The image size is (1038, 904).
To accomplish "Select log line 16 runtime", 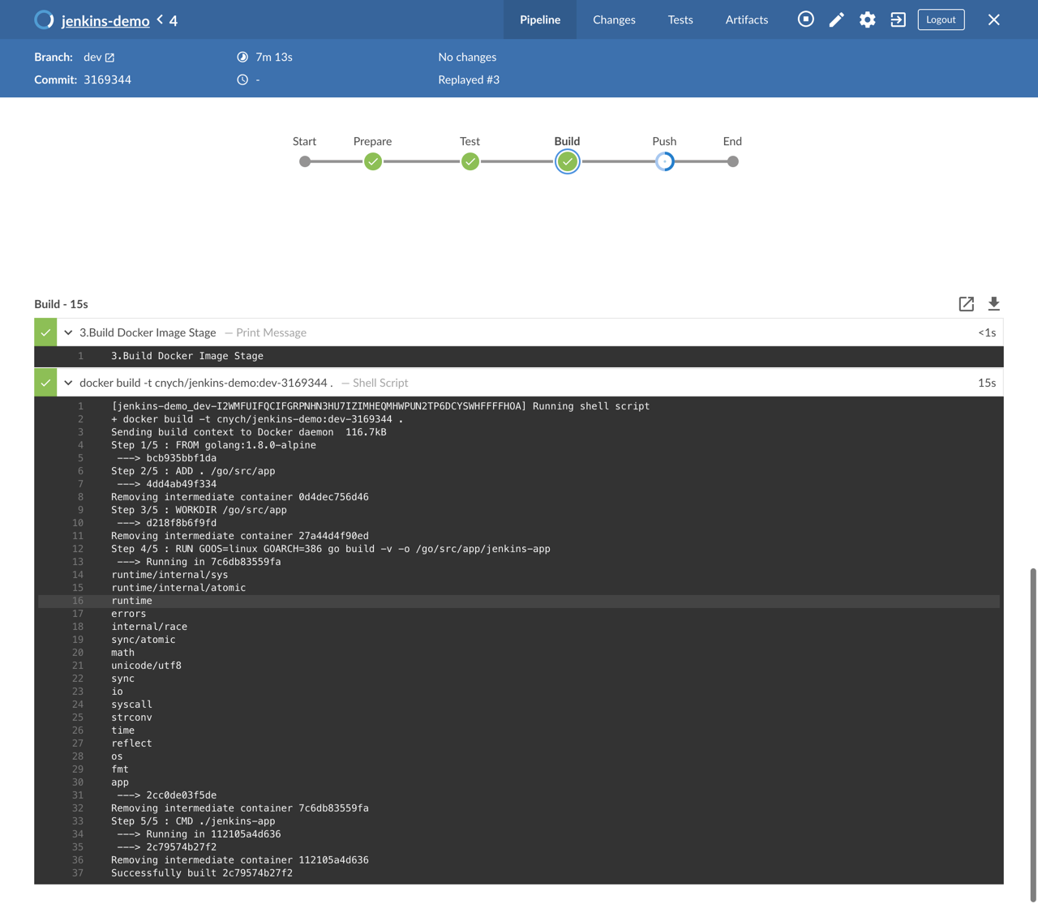I will 131,601.
